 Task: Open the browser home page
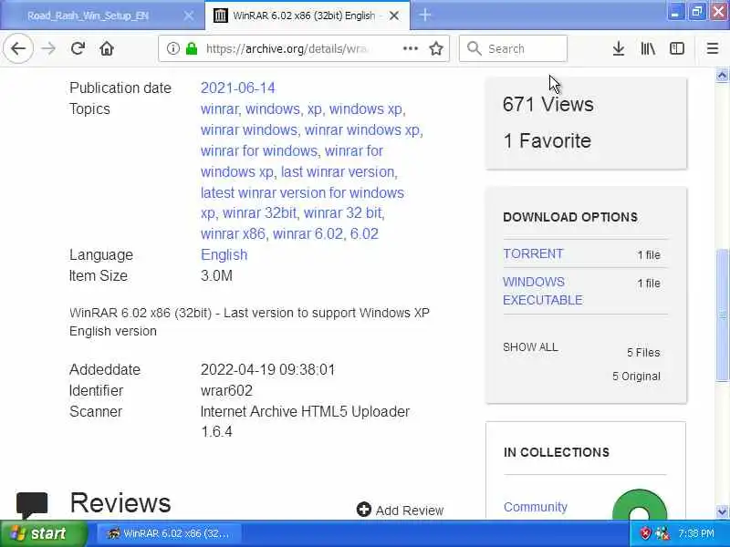[x=107, y=48]
